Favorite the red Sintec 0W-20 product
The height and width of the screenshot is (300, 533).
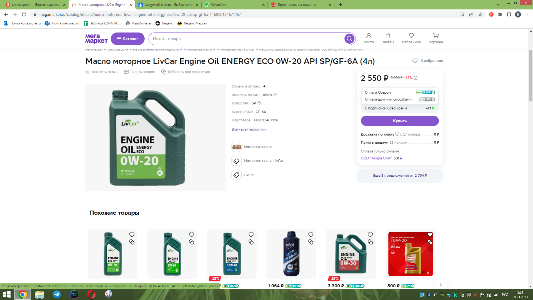(x=430, y=235)
